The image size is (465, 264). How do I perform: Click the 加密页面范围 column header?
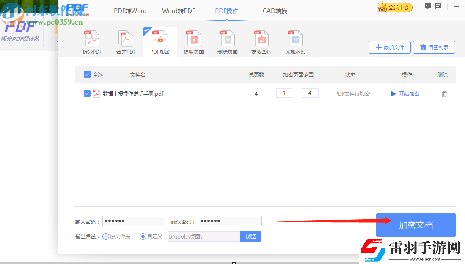[298, 75]
